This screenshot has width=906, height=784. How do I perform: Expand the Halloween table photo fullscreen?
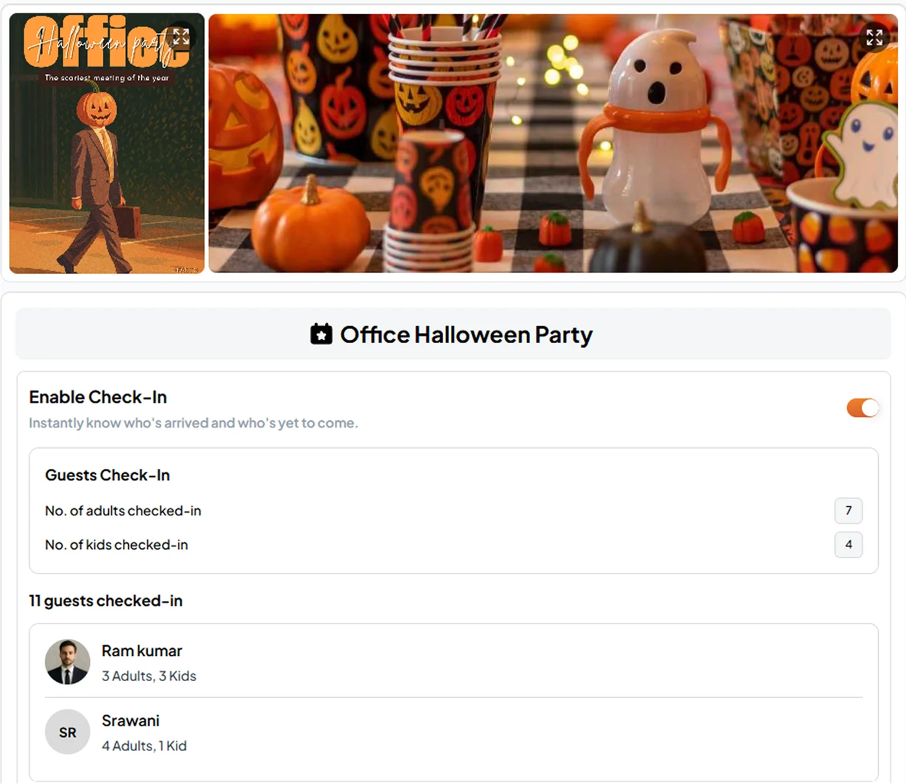874,38
